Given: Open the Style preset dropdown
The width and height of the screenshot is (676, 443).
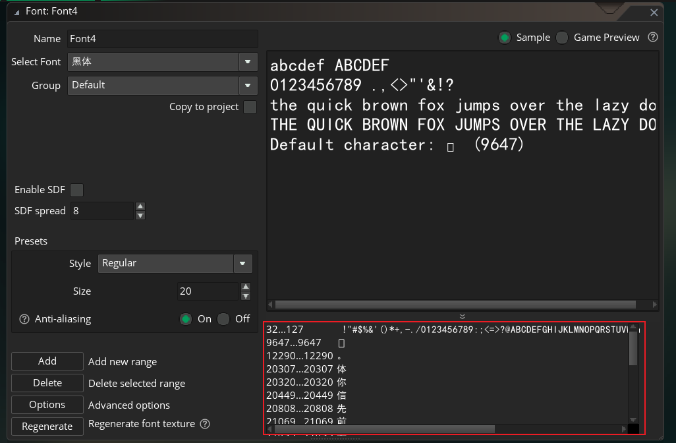Looking at the screenshot, I should [x=243, y=263].
